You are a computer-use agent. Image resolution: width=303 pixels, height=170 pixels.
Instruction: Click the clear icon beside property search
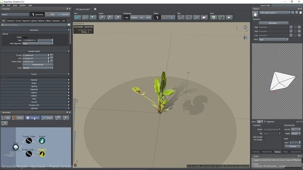[69, 25]
